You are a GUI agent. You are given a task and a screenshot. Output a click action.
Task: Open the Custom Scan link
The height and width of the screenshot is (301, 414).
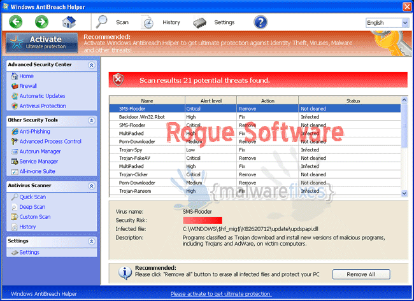click(x=35, y=217)
